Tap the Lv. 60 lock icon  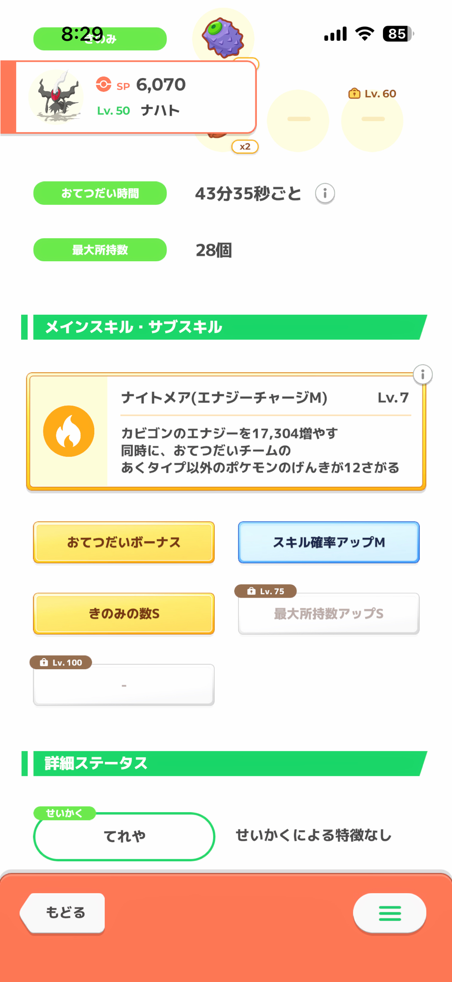pyautogui.click(x=354, y=93)
